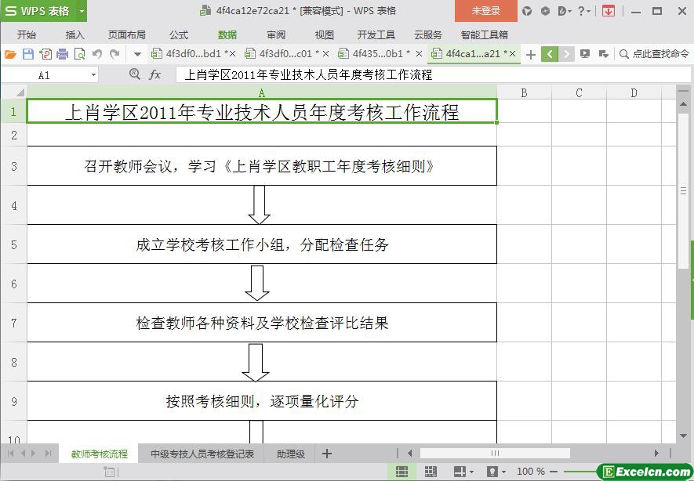694x481 pixels.
Task: Jump to first sheet navigation arrow
Action: click(11, 453)
